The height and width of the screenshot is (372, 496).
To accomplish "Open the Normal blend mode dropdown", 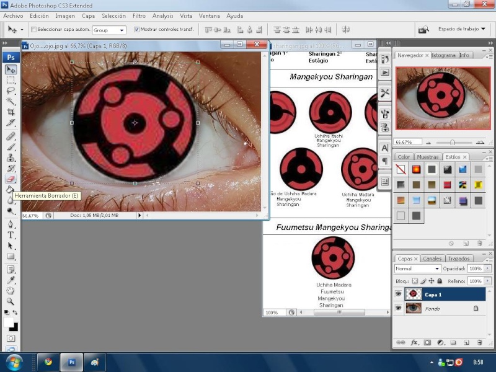I will (417, 268).
